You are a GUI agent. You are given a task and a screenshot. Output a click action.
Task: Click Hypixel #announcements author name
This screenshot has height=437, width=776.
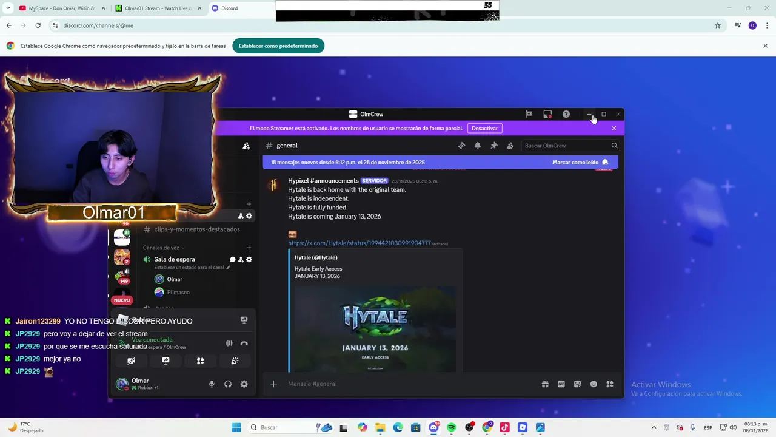(323, 181)
